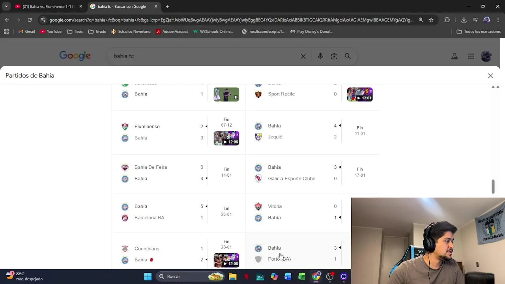Expand the Todos los marcadores folder
Screen dimensions: 505x284
coord(478,32)
